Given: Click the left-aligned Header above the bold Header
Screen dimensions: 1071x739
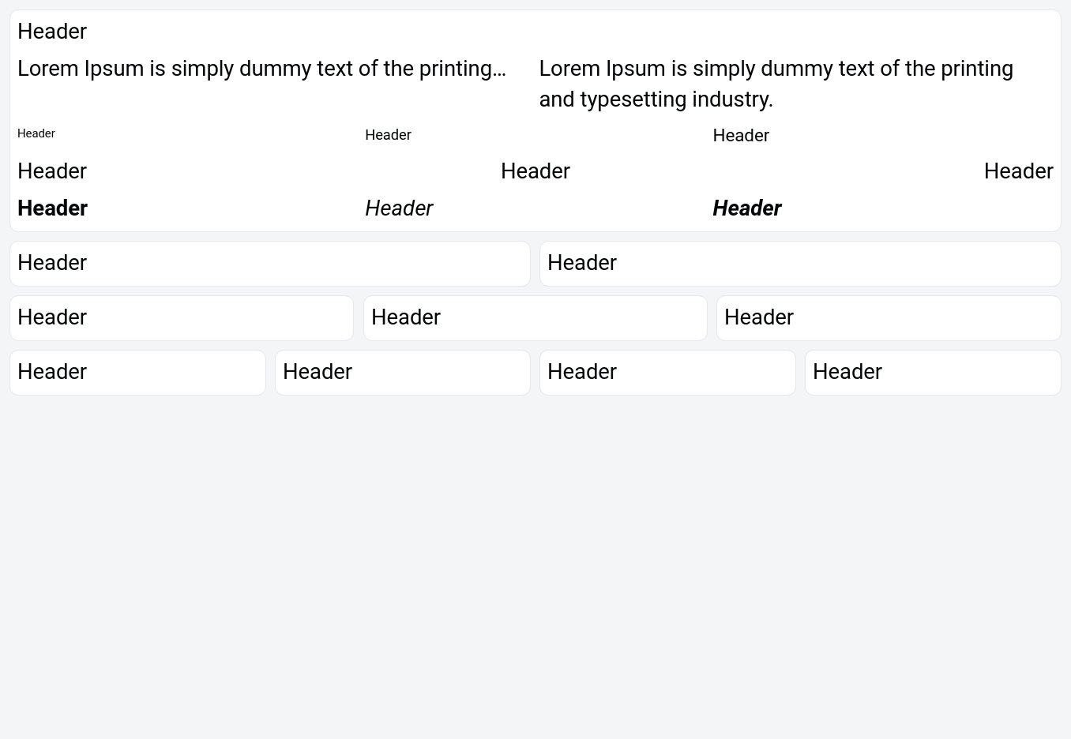Looking at the screenshot, I should pyautogui.click(x=52, y=171).
